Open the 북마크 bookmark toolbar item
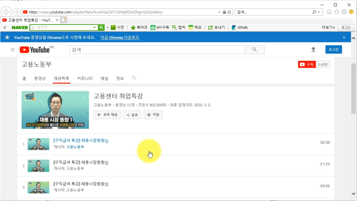Screen dimensions: 357x201 (x=139, y=27)
